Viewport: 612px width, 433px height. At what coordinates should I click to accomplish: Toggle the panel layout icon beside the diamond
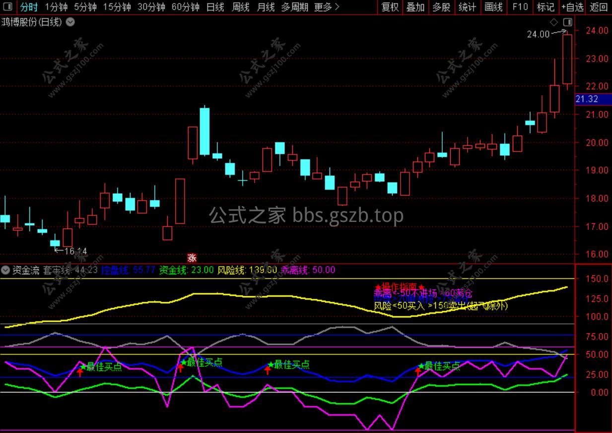point(568,22)
